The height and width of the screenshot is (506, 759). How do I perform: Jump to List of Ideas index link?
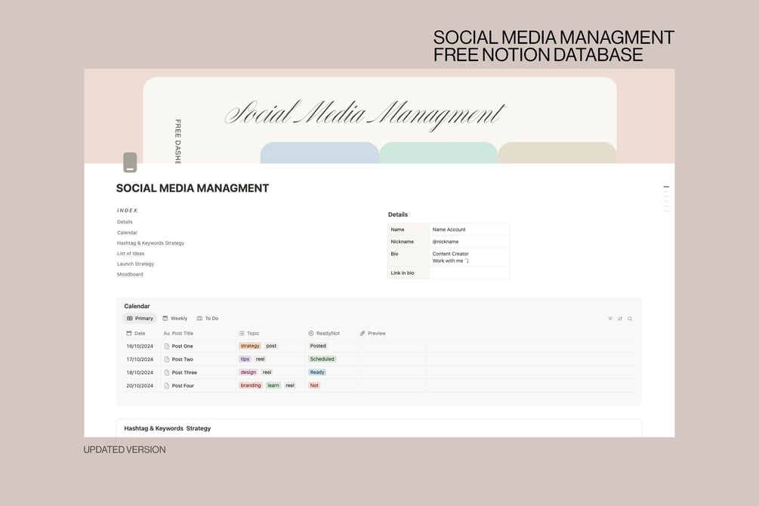point(131,253)
